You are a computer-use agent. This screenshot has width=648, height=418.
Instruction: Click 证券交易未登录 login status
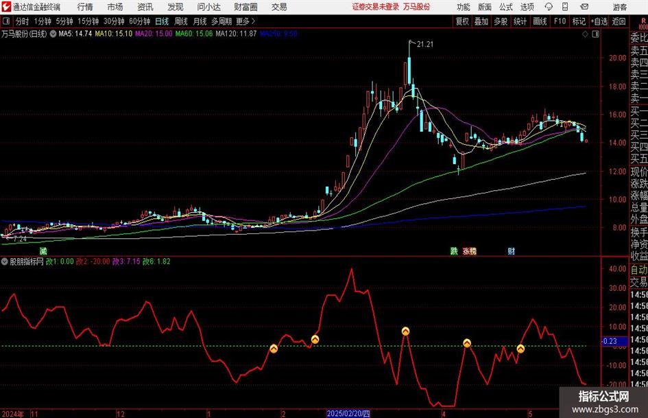376,7
